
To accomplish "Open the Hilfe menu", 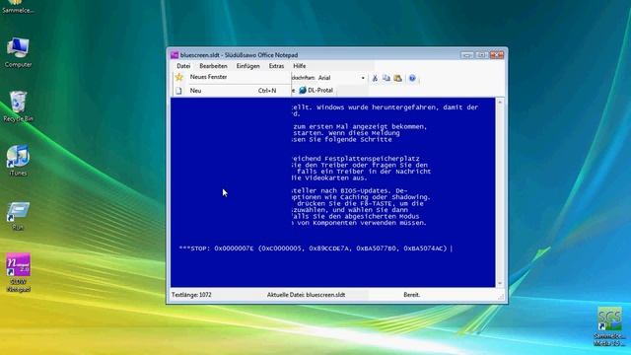I will coord(299,66).
